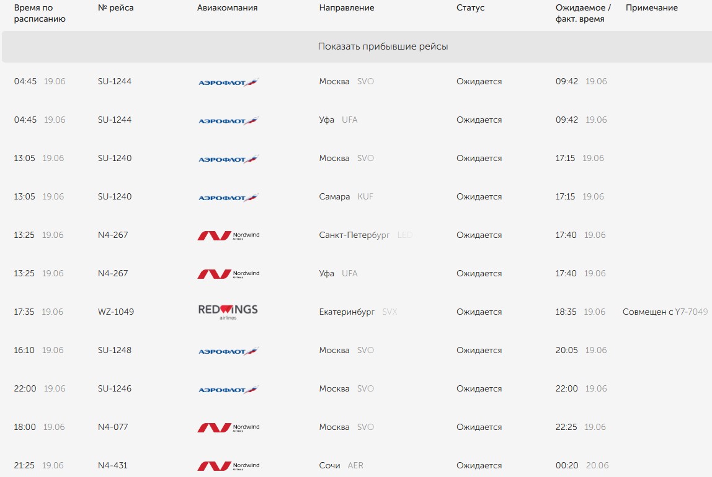
Task: Click Aeroflot logo for flight SU-1246
Action: tap(228, 389)
